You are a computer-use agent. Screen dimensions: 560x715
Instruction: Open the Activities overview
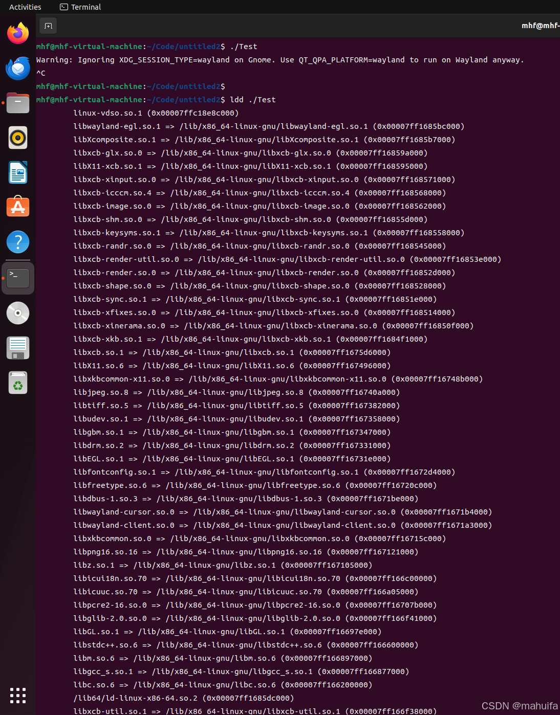25,7
